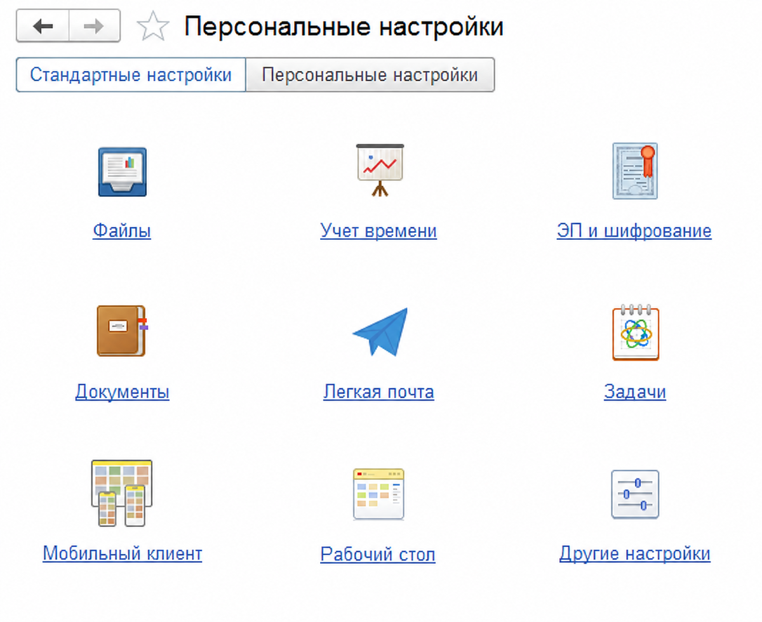Follow the Задачи link
This screenshot has height=622, width=762.
point(635,392)
